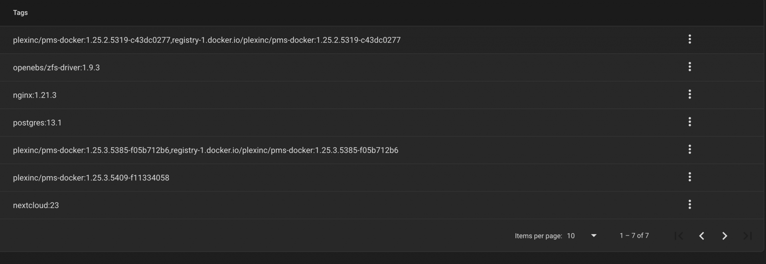This screenshot has height=264, width=766.
Task: Open options menu for openebs/zfs-driver:1.9.3
Action: click(x=689, y=67)
